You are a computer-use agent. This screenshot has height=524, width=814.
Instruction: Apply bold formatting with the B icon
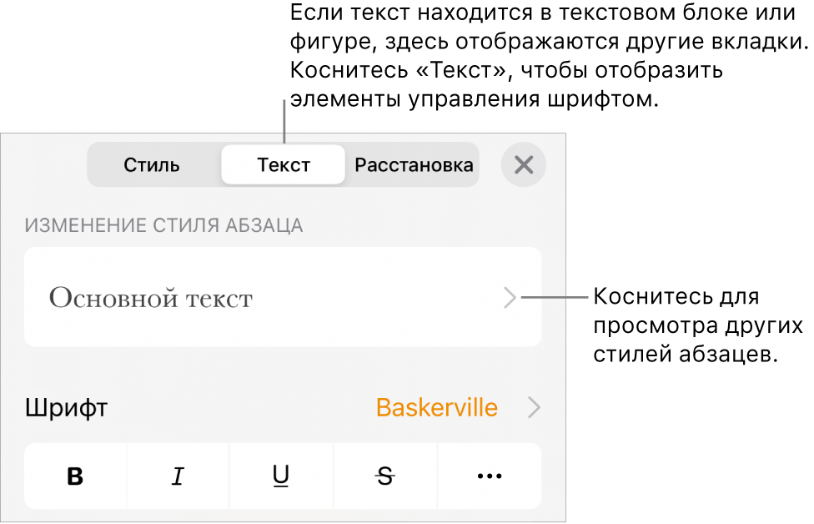[x=74, y=476]
